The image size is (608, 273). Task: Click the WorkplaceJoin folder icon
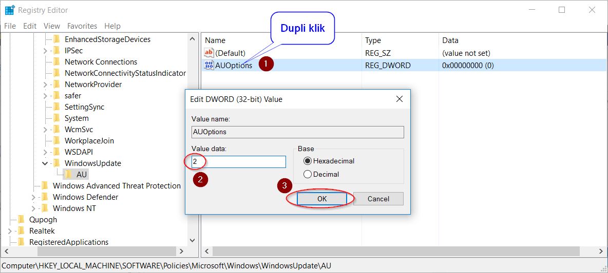pyautogui.click(x=56, y=140)
